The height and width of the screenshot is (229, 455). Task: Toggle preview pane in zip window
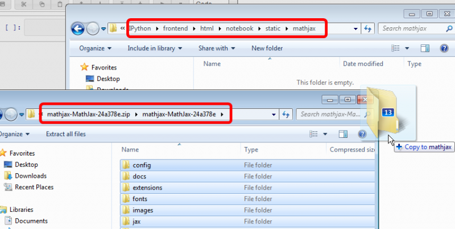pyautogui.click(x=343, y=134)
